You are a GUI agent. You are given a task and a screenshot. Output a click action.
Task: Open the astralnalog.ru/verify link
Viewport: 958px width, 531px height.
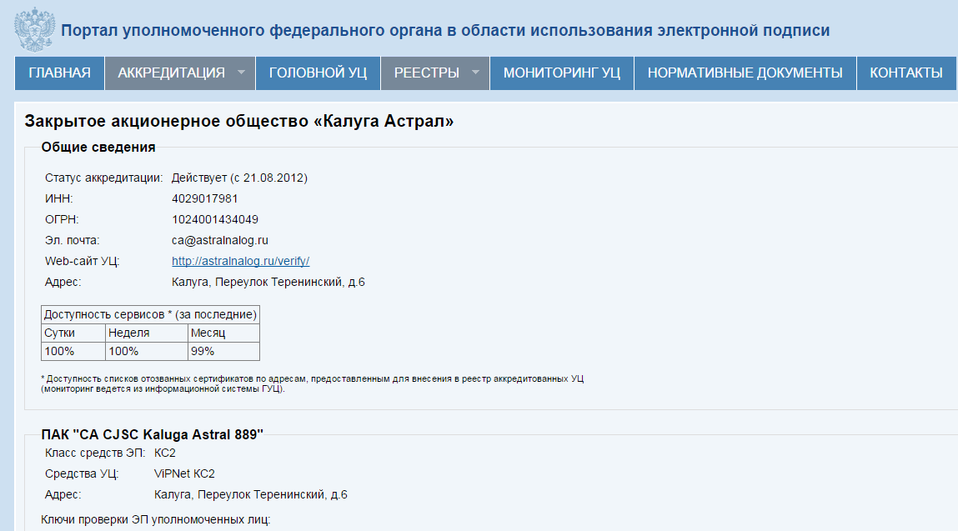pos(240,260)
